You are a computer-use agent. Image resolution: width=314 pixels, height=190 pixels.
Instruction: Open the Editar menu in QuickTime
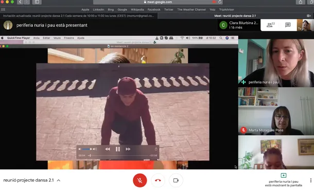click(x=46, y=38)
